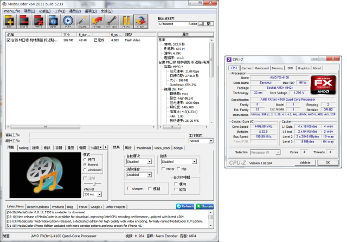Open the 播放(P) menu
Screen dimensions: 347x242
point(75,11)
